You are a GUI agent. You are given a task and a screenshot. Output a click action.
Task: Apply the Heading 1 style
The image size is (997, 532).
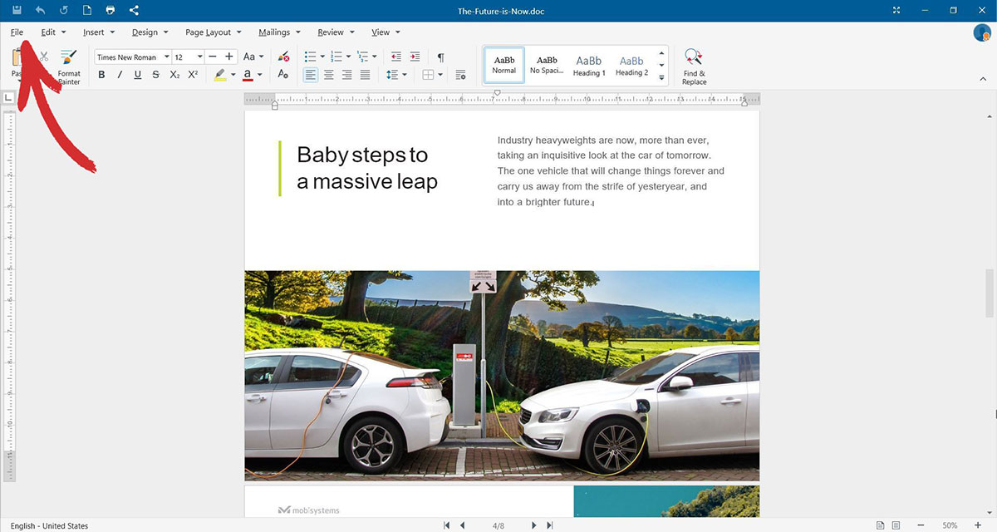click(589, 66)
